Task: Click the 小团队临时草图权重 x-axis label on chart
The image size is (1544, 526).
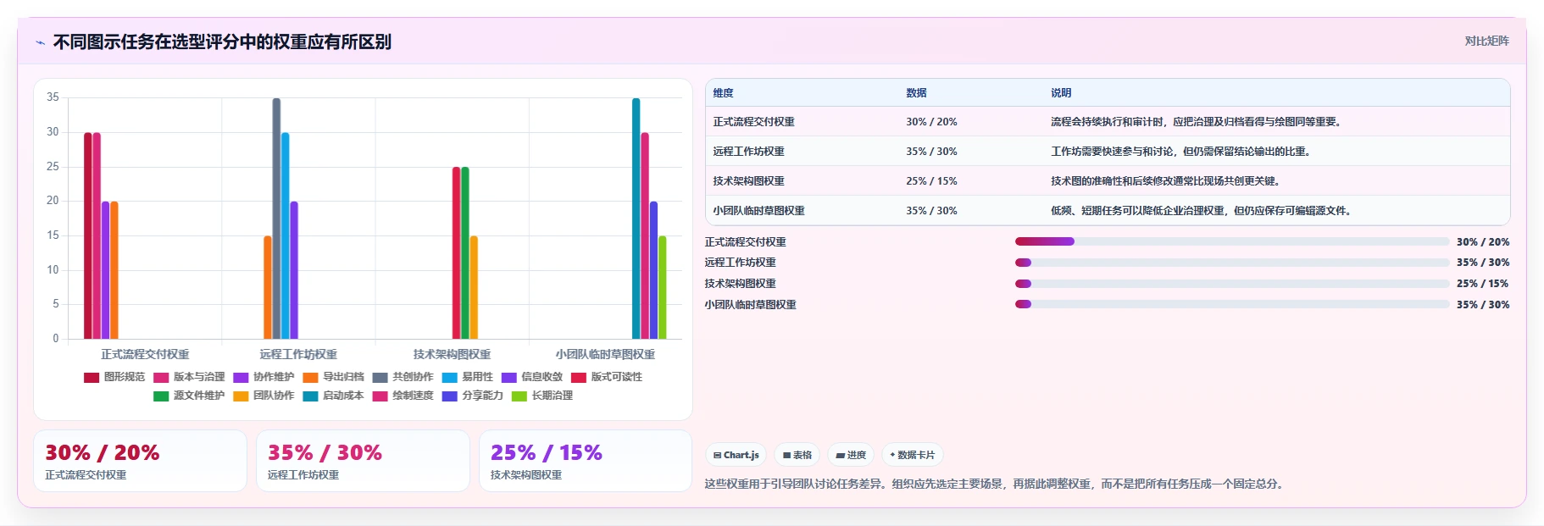Action: (x=605, y=354)
